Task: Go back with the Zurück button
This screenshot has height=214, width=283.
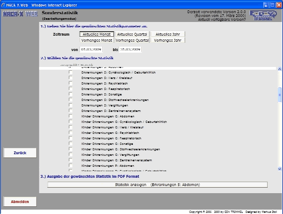Action: pyautogui.click(x=20, y=153)
